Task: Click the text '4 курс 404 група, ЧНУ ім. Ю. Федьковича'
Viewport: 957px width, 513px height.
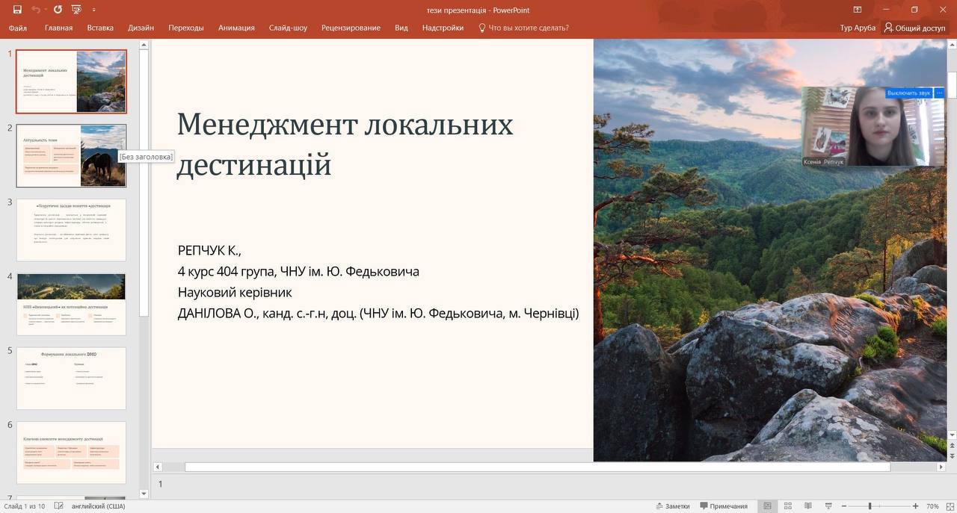Action: click(x=298, y=271)
